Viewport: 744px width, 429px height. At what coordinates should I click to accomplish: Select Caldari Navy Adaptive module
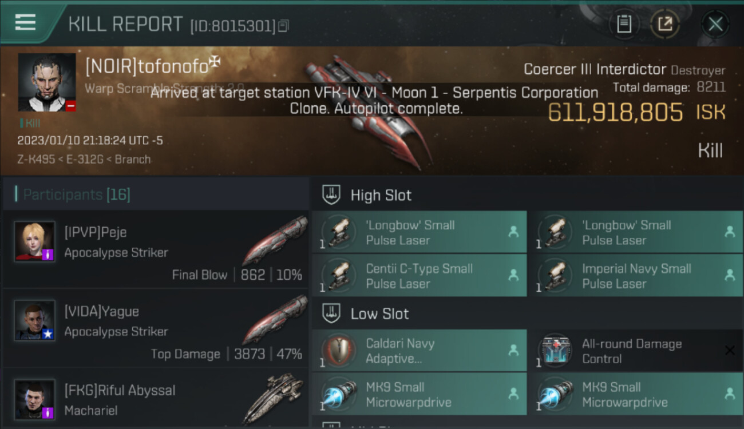419,351
